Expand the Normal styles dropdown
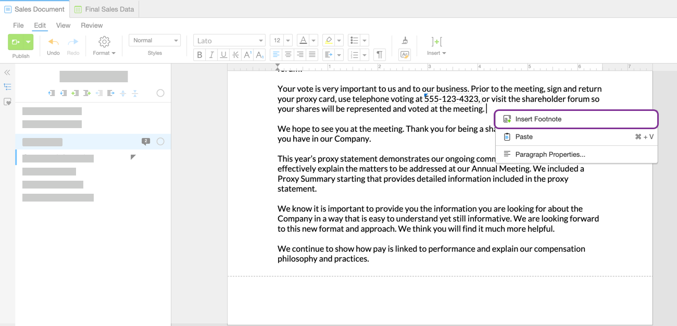Viewport: 677px width, 326px height. (x=155, y=40)
